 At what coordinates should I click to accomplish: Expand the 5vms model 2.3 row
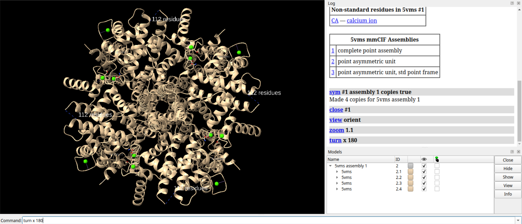coord(337,183)
